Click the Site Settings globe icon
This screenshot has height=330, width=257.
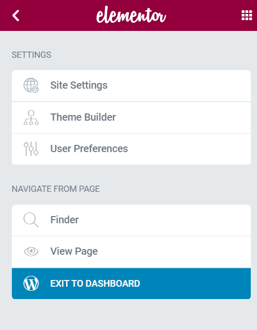pos(31,85)
